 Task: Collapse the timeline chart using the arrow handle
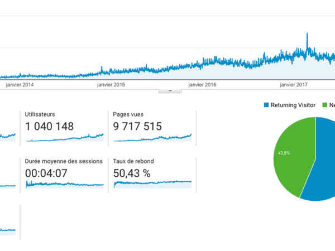click(166, 90)
